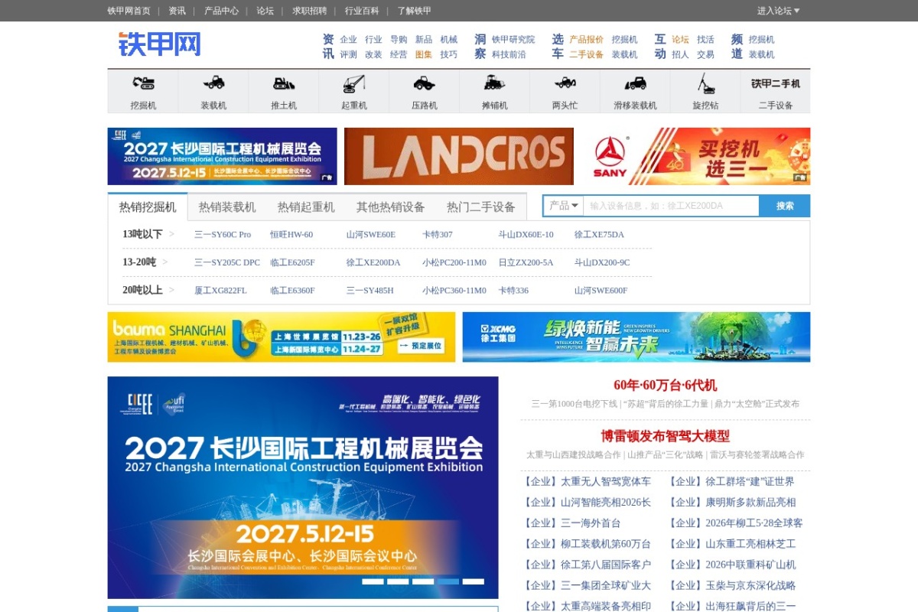Open the 2027长沙国际工程机械展览会 small banner

pos(222,156)
